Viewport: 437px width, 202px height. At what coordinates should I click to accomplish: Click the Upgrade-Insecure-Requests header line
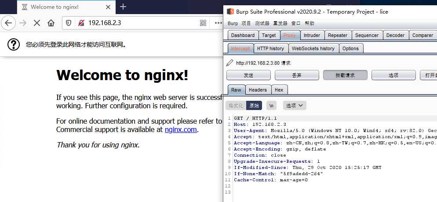277,161
